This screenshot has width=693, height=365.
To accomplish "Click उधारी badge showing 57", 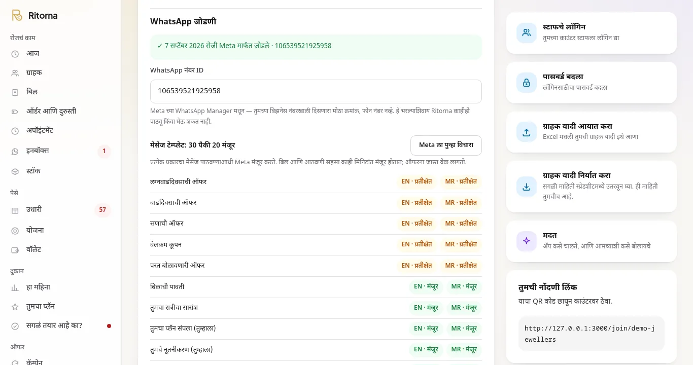I will (x=102, y=210).
